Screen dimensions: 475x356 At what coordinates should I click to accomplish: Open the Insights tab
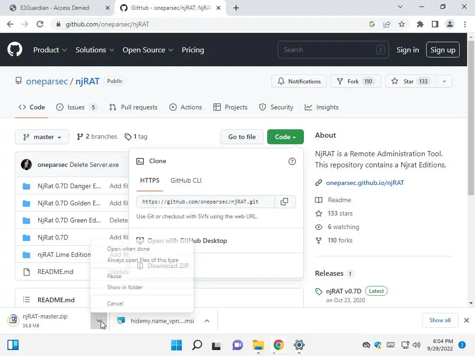[321, 107]
